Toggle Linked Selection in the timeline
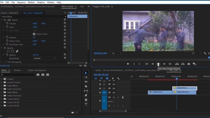 click(107, 78)
